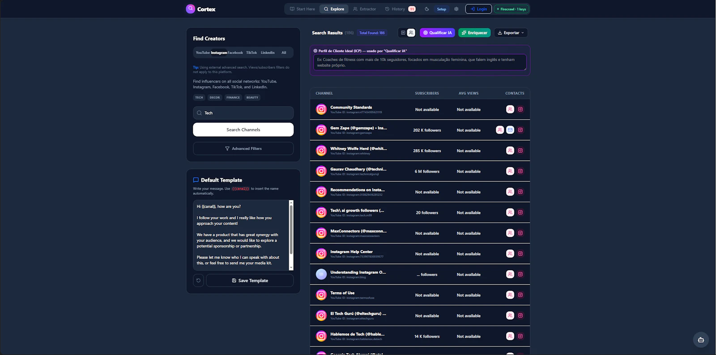The width and height of the screenshot is (716, 355).
Task: Click the template message scrollbar
Action: (x=291, y=230)
